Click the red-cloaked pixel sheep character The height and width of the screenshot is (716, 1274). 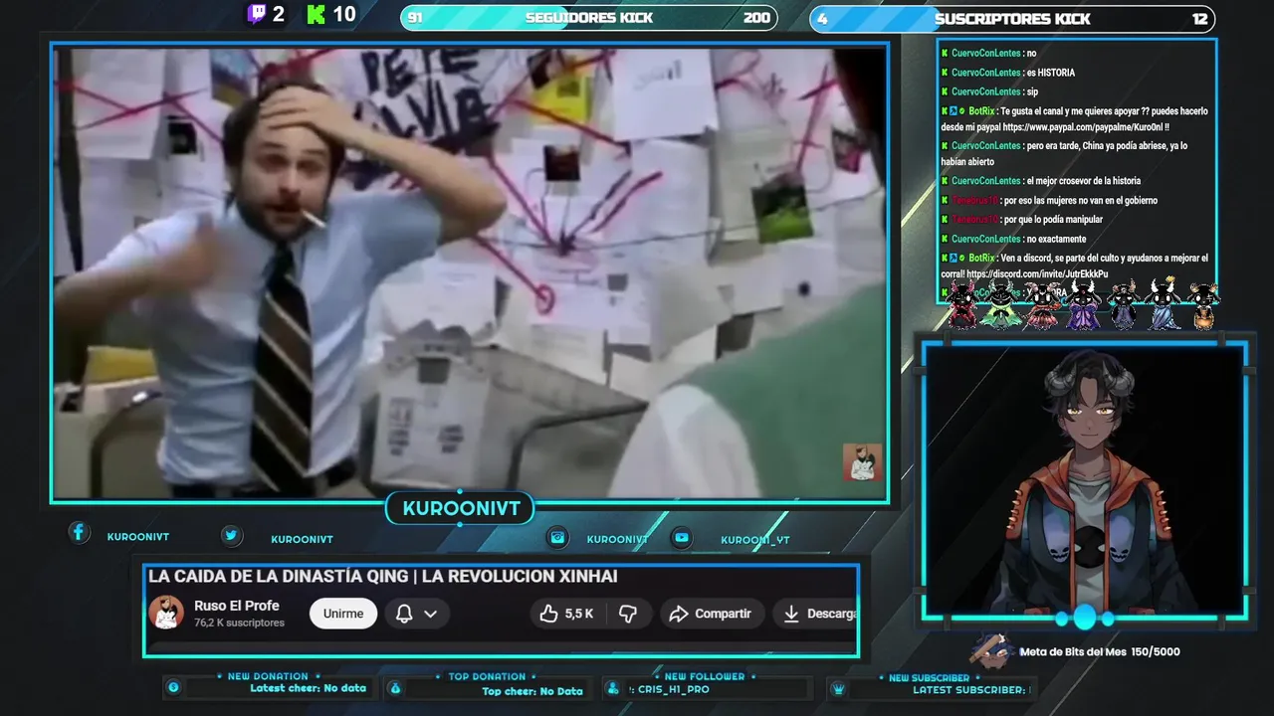(961, 305)
